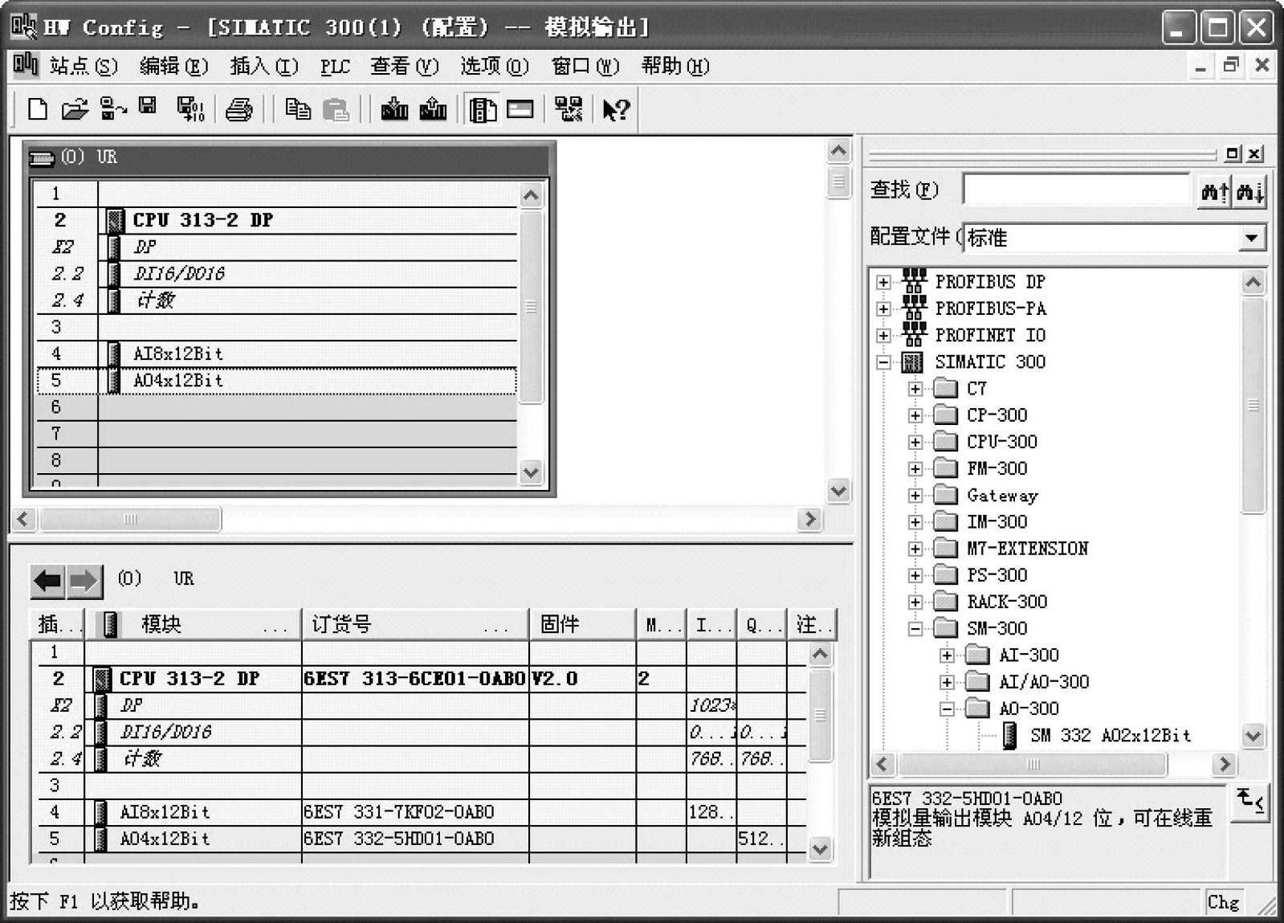Collapse the AO-300 folder
The image size is (1284, 923).
click(948, 709)
